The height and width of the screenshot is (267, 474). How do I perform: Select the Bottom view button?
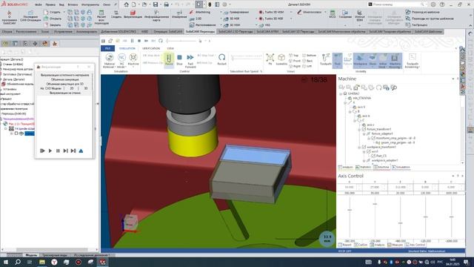(x=309, y=56)
